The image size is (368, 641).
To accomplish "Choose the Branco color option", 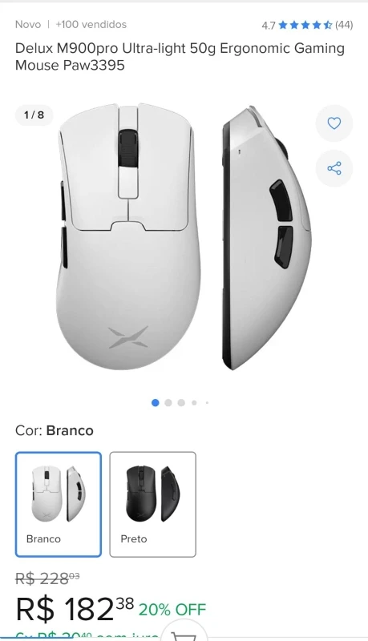I will point(59,505).
